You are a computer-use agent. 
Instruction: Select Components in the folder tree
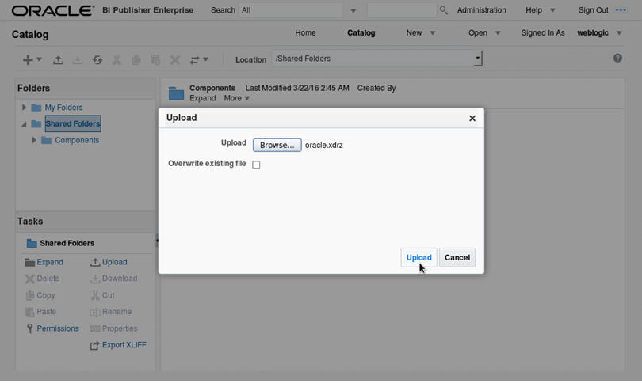[77, 140]
